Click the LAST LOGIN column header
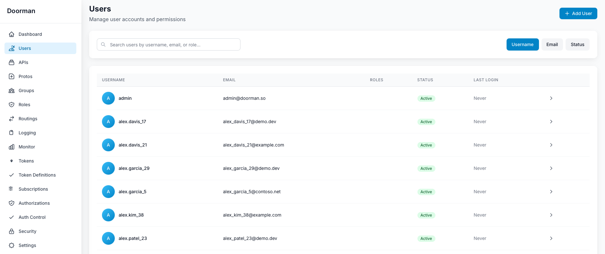 point(486,80)
